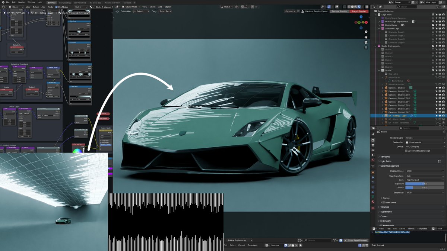The height and width of the screenshot is (251, 447).
Task: Collapse the Studio 7 collection
Action: pos(379,70)
